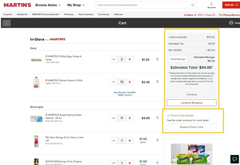240x165 pixels.
Task: Click the egg carton thumbnail
Action: [36, 60]
